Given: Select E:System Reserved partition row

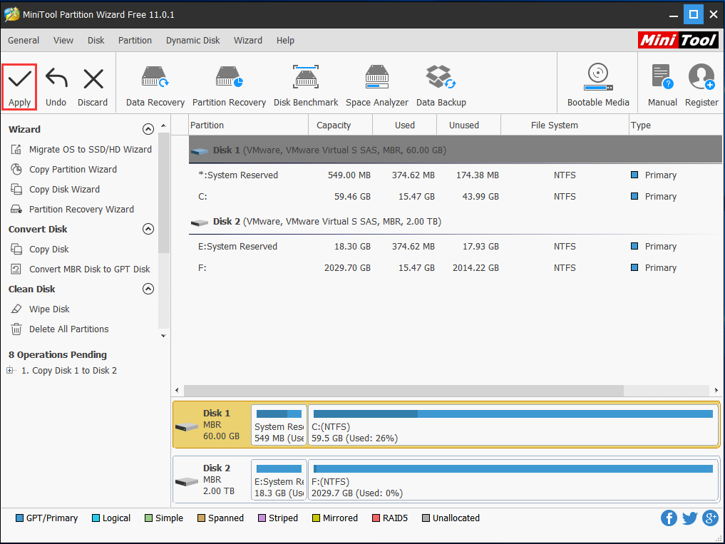Looking at the screenshot, I should pos(455,247).
